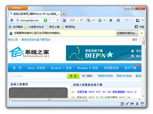Viewport: 153px width, 114px height.
Task: Click the horizontal scrollbar right arrow
Action: 140,100
